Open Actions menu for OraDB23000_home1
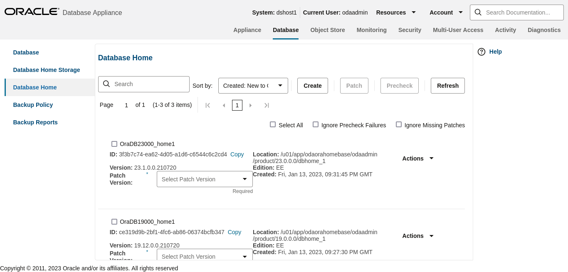 click(x=418, y=158)
